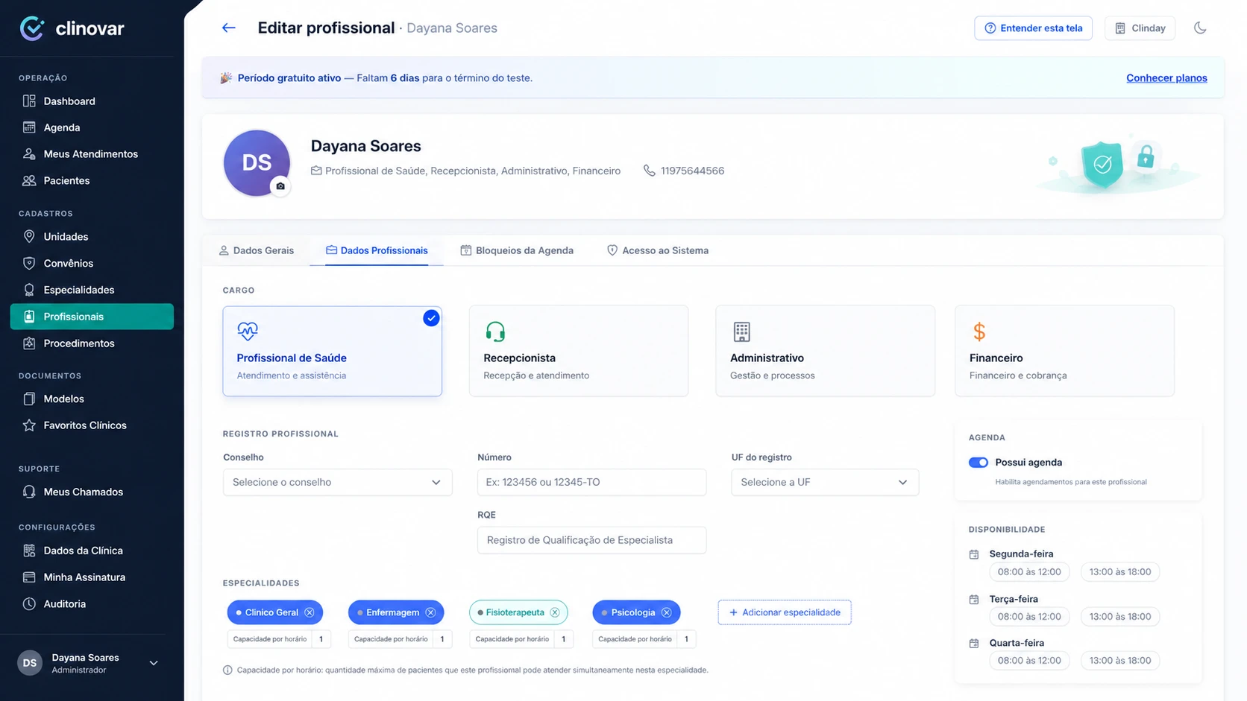The width and height of the screenshot is (1247, 701).
Task: Open Procedimentos in sidebar
Action: pos(92,343)
